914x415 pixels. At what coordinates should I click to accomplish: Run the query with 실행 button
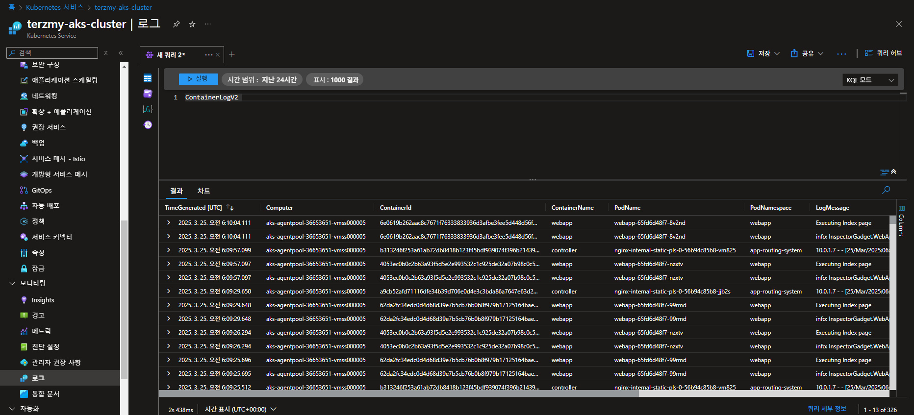(198, 79)
